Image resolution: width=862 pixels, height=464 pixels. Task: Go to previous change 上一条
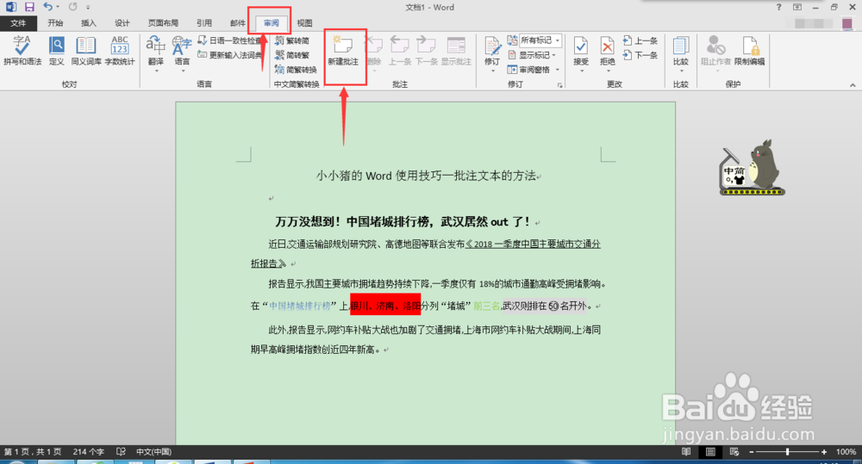point(640,40)
